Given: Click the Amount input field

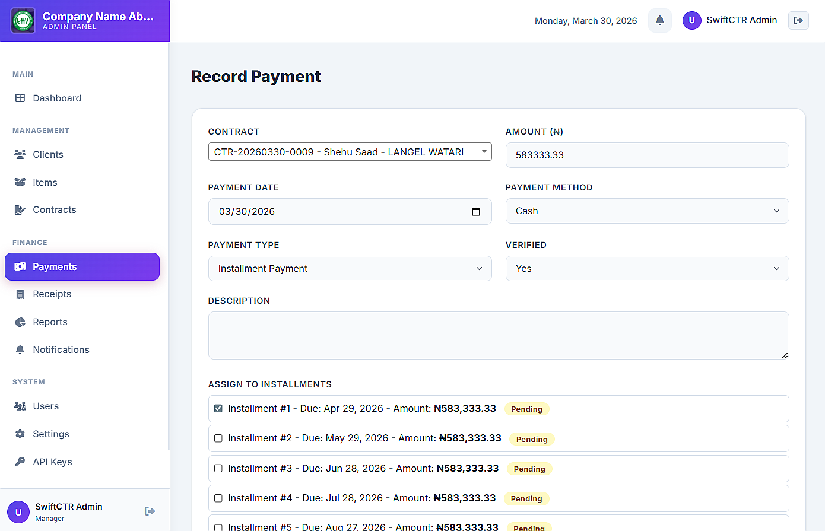Looking at the screenshot, I should (647, 155).
